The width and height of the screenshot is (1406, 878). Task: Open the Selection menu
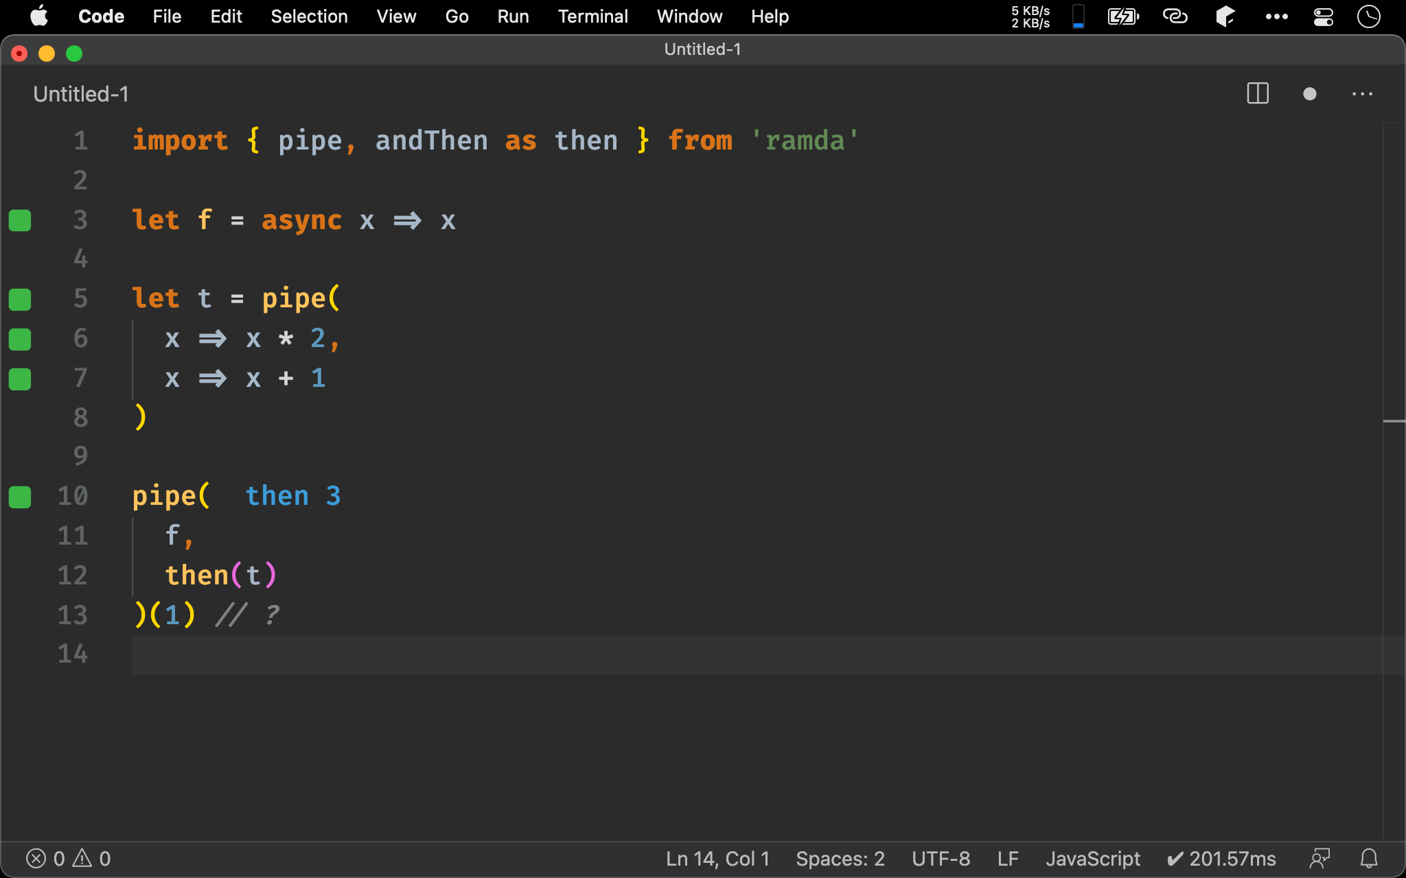(309, 16)
